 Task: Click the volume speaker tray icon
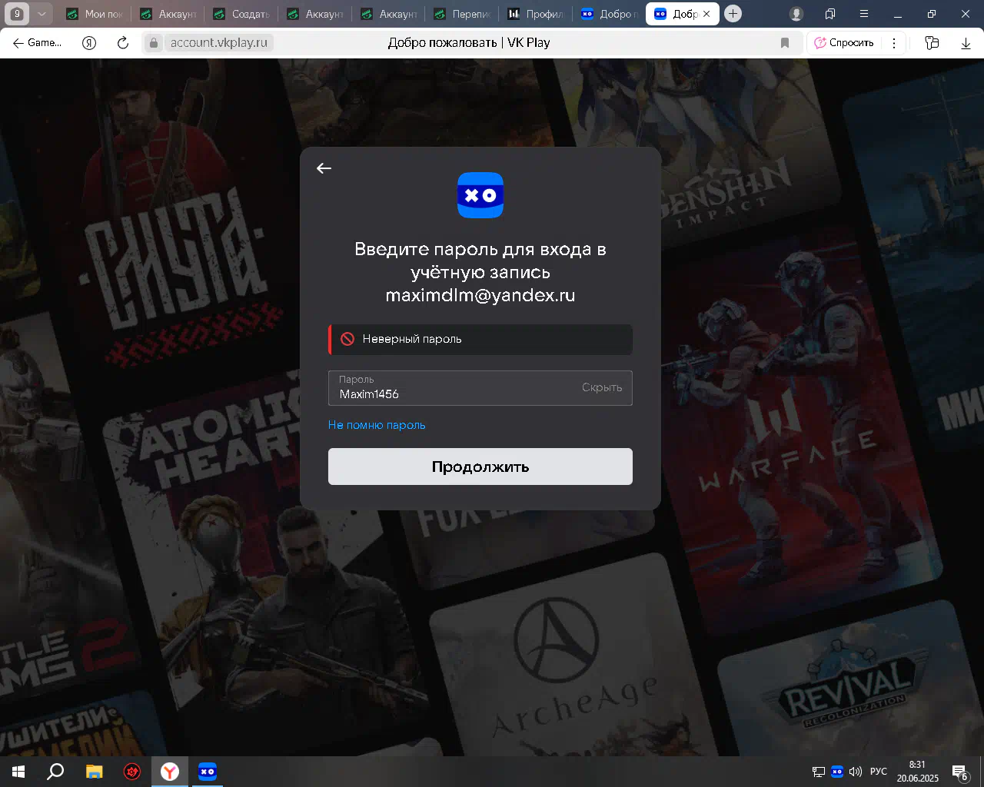tap(856, 772)
